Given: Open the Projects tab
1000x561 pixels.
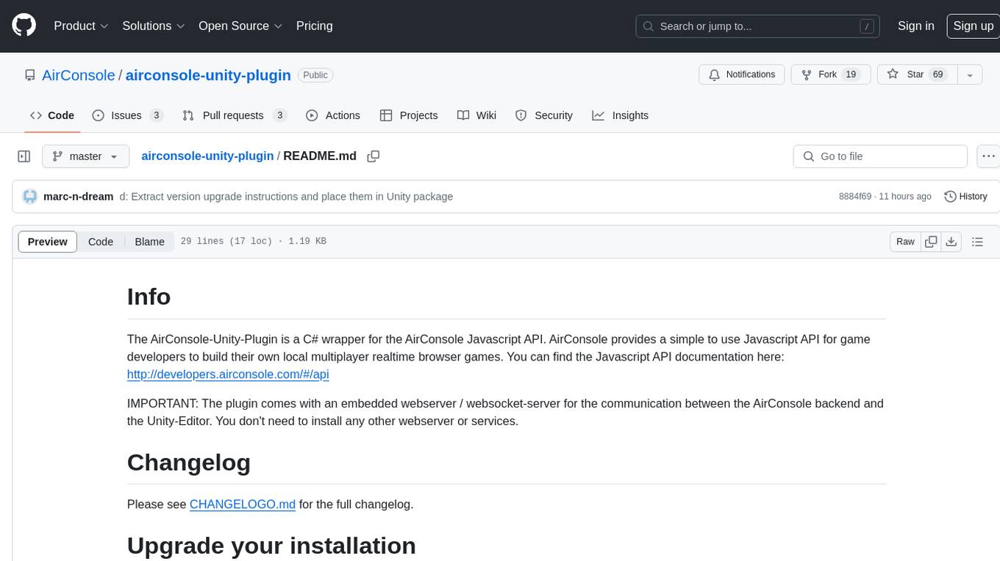Looking at the screenshot, I should (x=409, y=115).
